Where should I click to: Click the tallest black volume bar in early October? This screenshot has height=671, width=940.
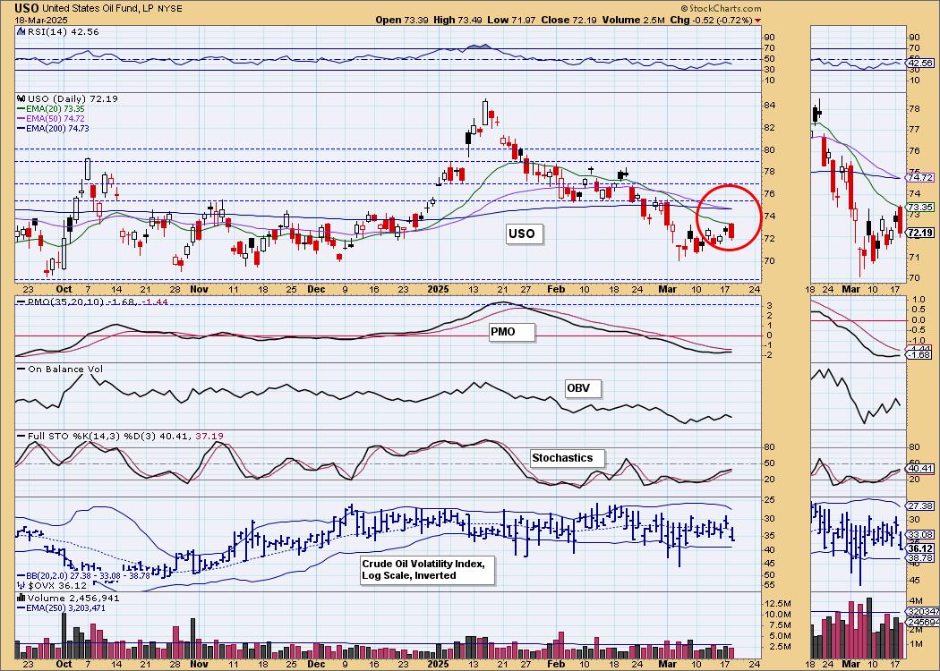63,635
